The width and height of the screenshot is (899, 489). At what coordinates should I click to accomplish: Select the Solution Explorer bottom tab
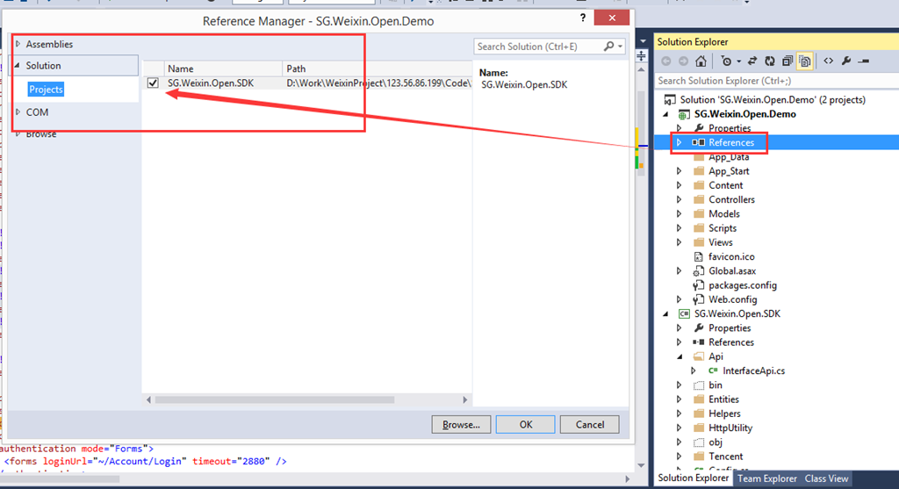point(693,478)
